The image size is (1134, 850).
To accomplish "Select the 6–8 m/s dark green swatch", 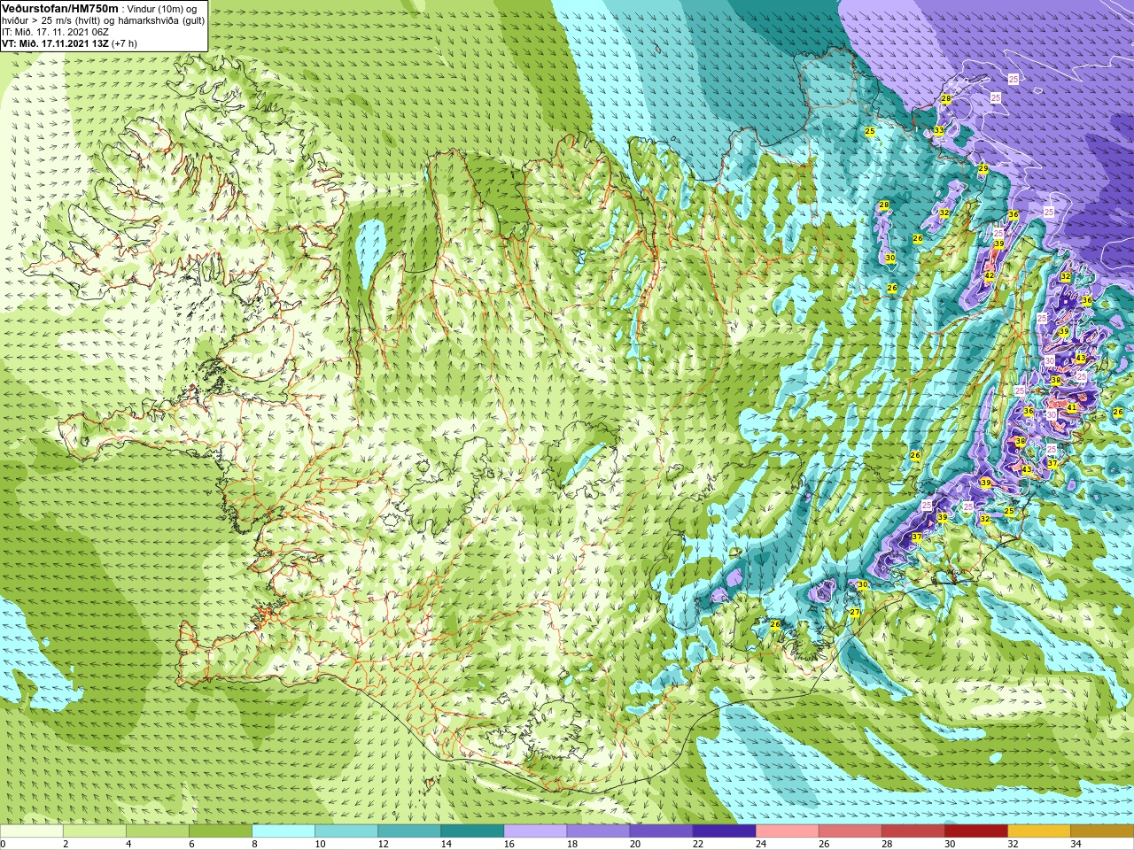I will [x=221, y=831].
